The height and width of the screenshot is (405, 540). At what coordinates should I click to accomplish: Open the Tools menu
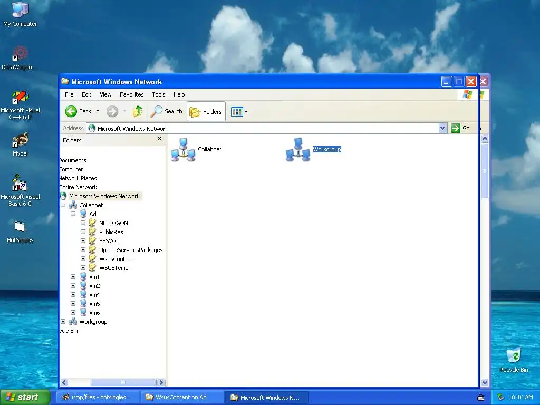point(159,94)
